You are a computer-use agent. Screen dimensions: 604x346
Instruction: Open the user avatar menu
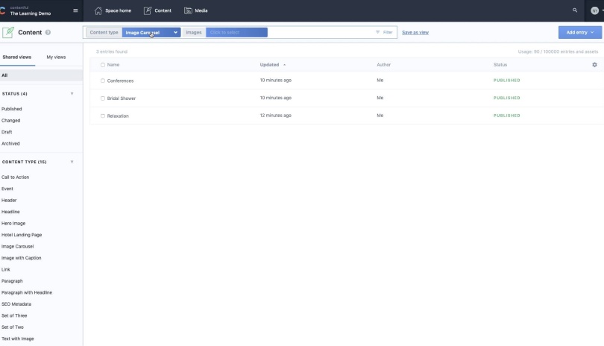(595, 10)
